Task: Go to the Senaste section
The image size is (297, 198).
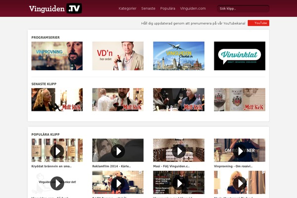Action: 148,8
